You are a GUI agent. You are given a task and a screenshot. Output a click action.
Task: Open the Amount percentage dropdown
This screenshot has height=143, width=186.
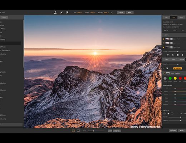coord(106,13)
